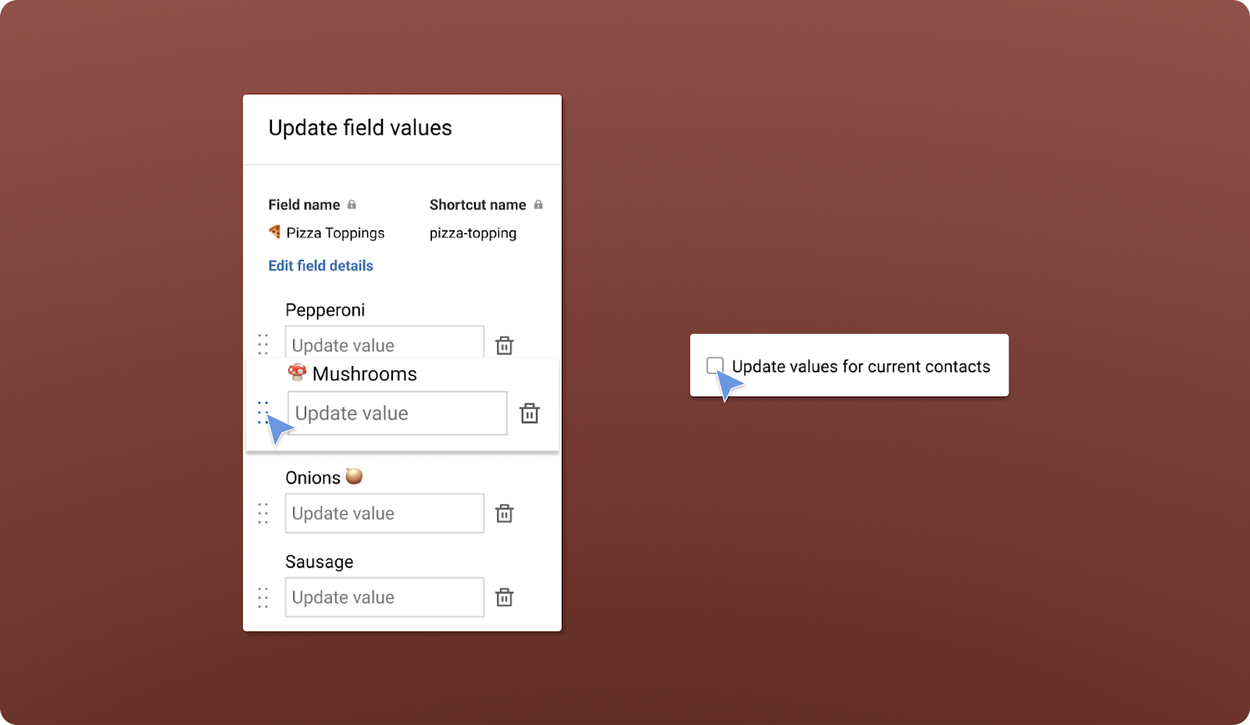The image size is (1250, 725).
Task: Click the pizza-topping shortcut name text
Action: pos(473,233)
